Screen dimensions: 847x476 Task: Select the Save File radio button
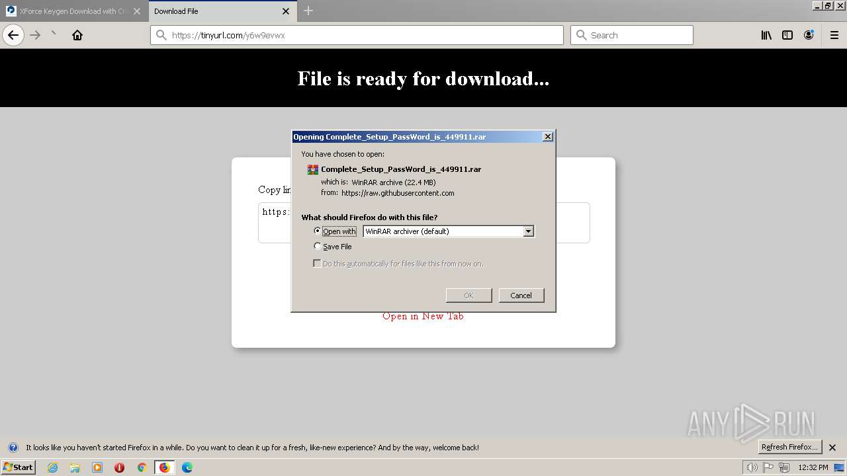pos(318,246)
